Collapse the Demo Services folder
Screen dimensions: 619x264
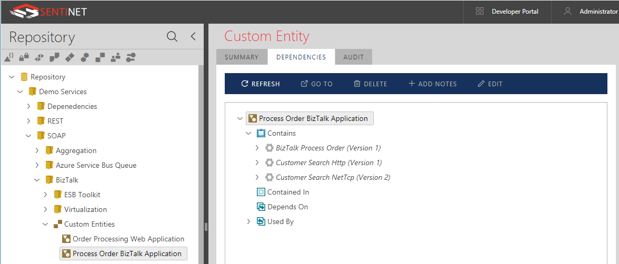pos(20,92)
